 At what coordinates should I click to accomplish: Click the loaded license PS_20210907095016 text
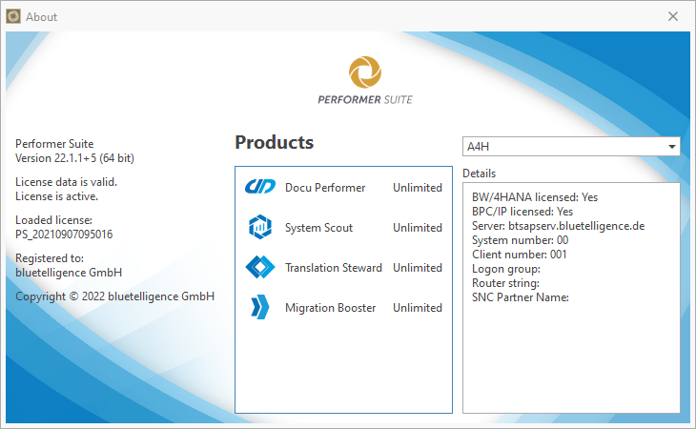tap(64, 234)
